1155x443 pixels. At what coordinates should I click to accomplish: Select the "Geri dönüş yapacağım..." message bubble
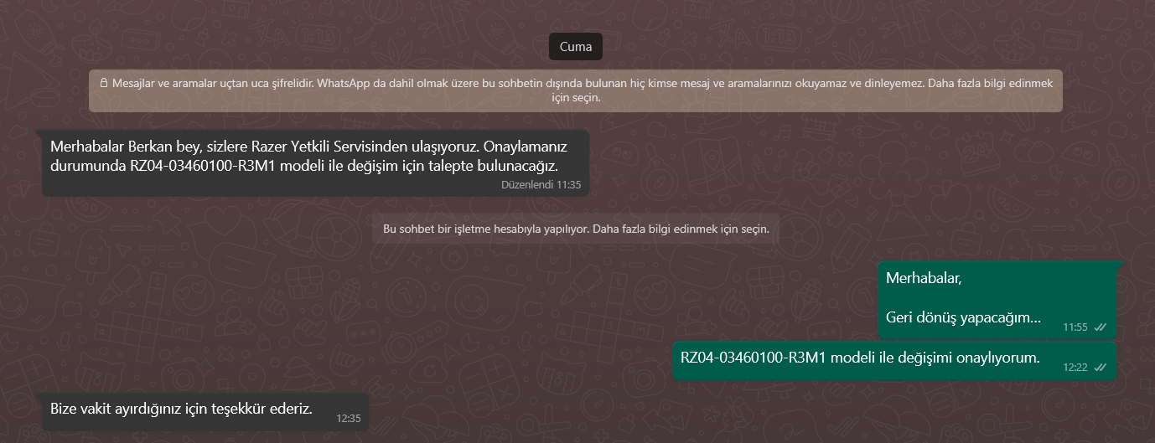[x=998, y=298]
